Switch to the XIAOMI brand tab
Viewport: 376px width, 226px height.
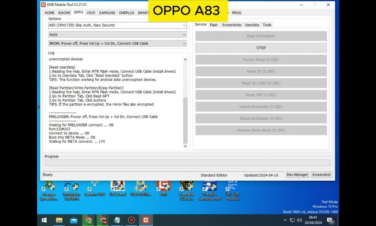point(64,13)
